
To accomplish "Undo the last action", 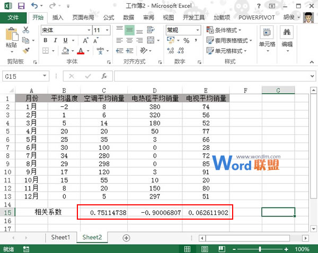I will tap(34, 6).
